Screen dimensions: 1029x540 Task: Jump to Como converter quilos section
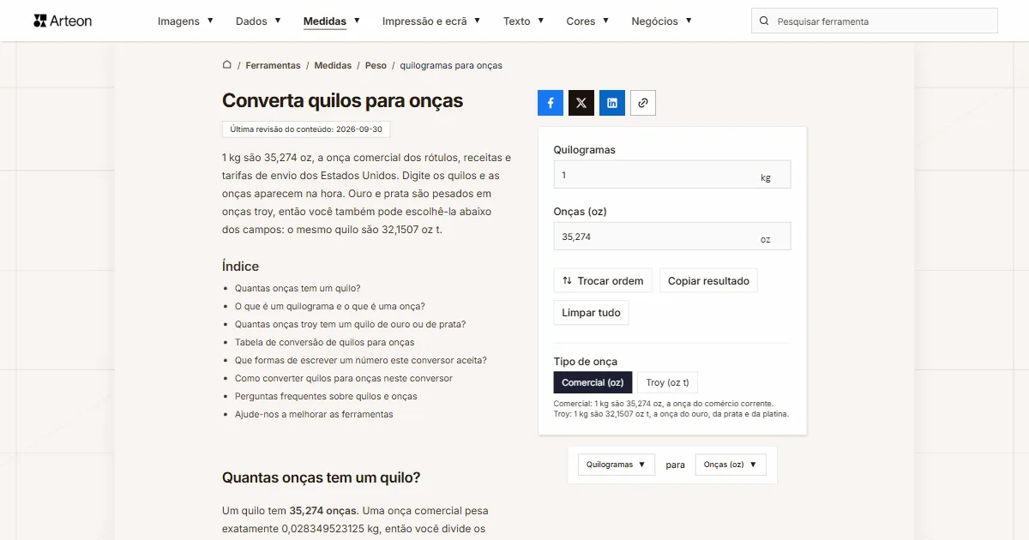pos(344,378)
